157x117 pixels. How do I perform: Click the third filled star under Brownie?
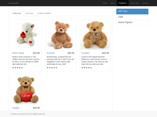(x=52, y=68)
